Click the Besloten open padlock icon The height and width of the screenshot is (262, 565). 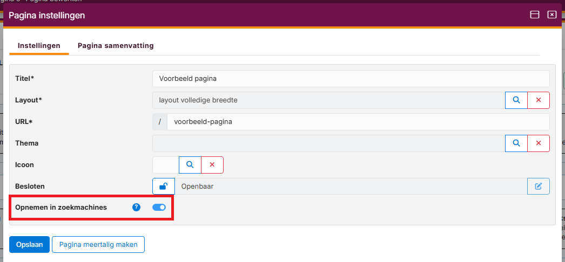pyautogui.click(x=163, y=187)
